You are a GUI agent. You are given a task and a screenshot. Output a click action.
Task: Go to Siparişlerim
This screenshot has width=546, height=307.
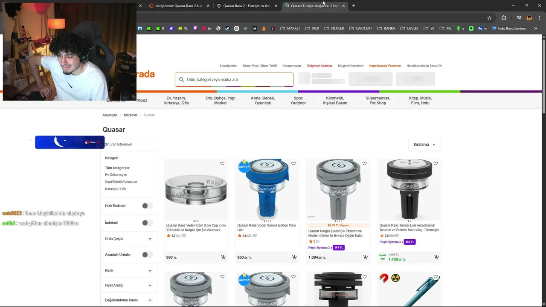point(228,66)
